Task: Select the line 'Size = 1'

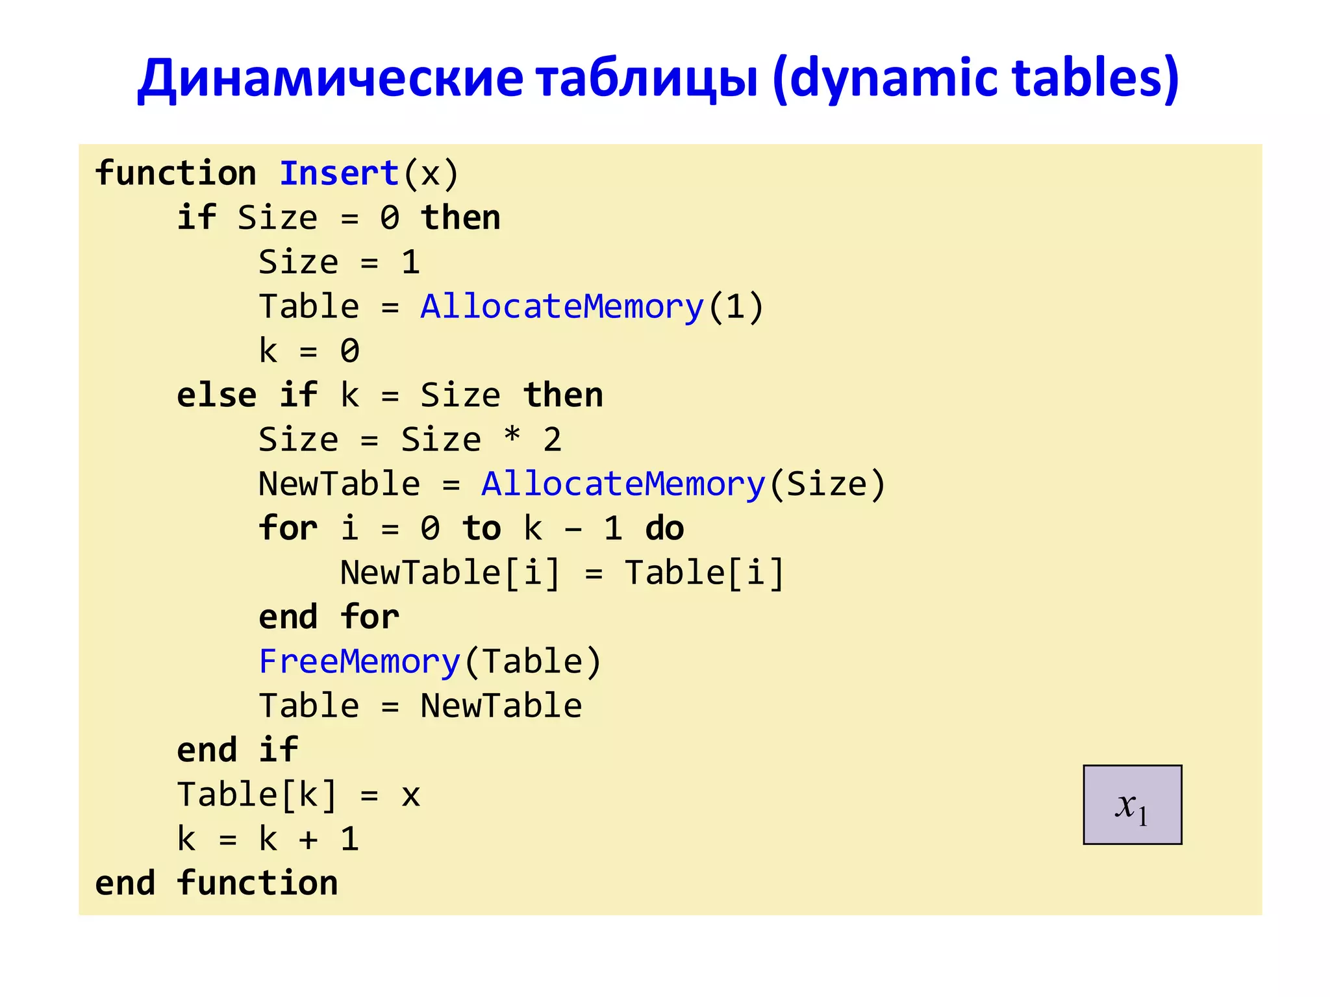Action: (x=339, y=262)
